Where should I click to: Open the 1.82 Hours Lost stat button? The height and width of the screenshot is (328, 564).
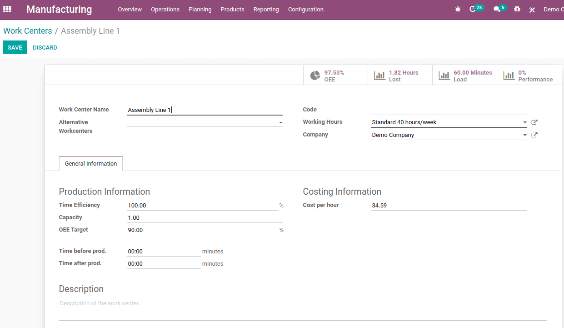(x=400, y=75)
